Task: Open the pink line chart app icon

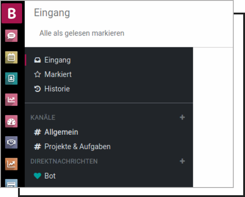Action: pyautogui.click(x=11, y=100)
